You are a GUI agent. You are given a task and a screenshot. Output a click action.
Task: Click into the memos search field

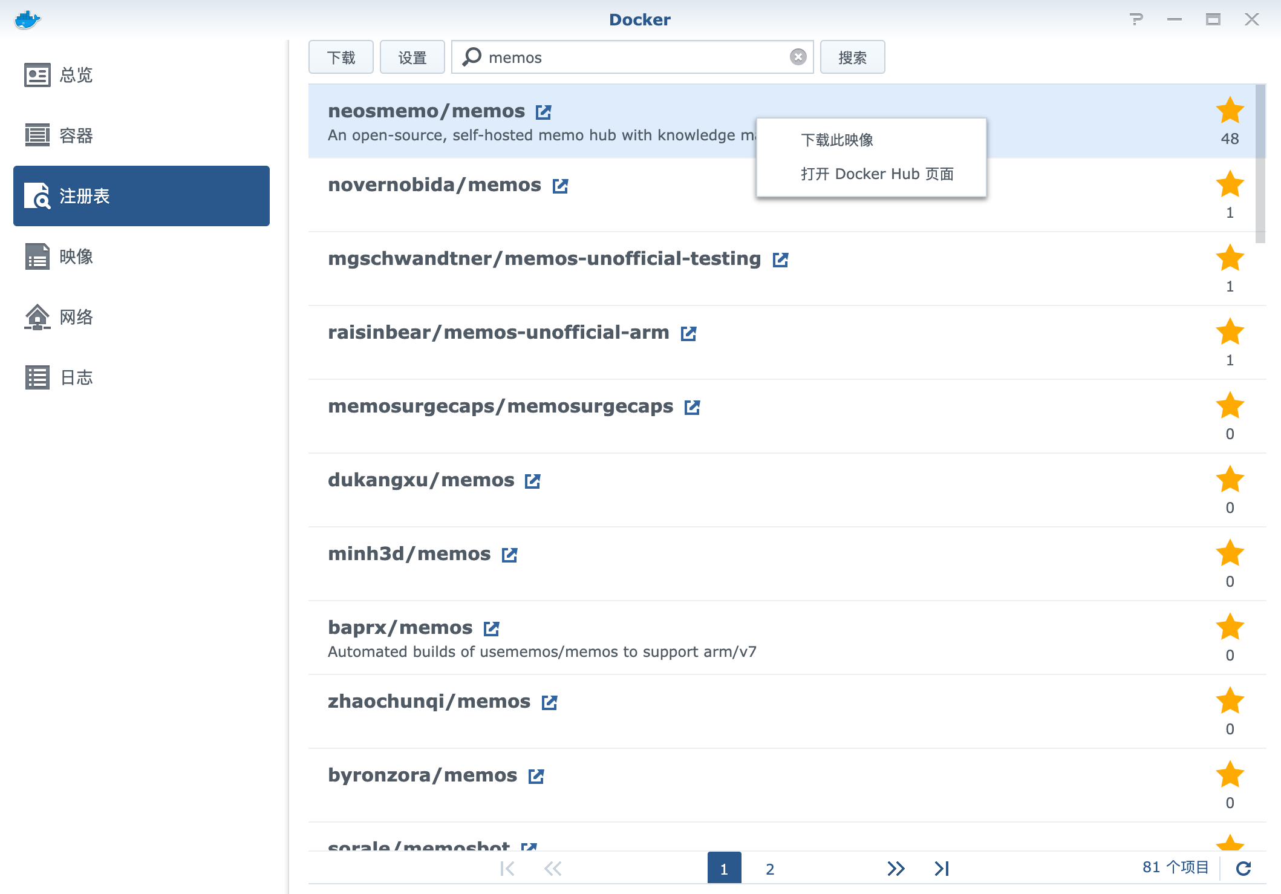point(633,57)
